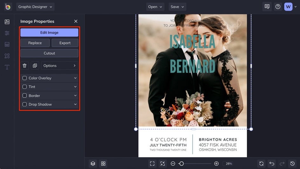Expand the Color Overlay section chevron
Image resolution: width=300 pixels, height=169 pixels.
point(75,78)
